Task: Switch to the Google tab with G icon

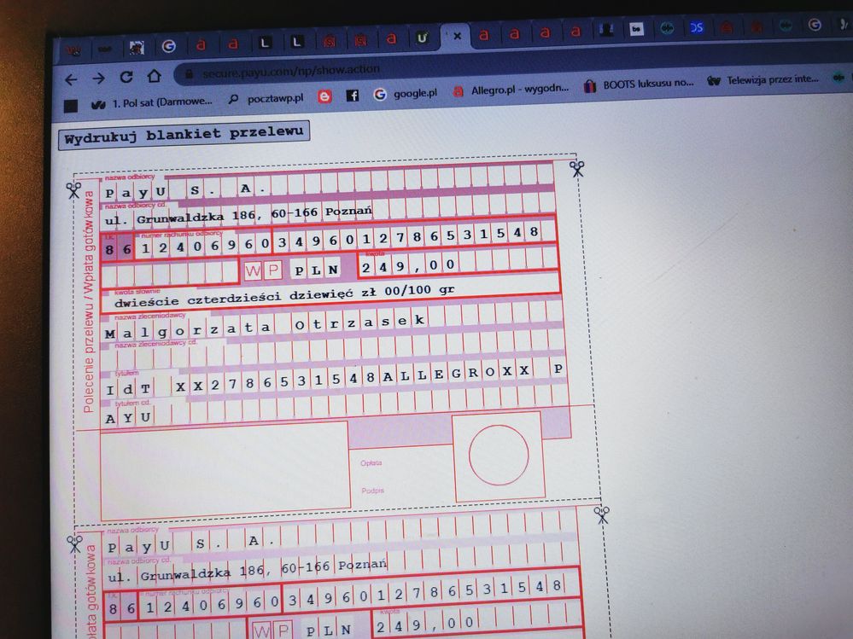Action: pos(168,44)
